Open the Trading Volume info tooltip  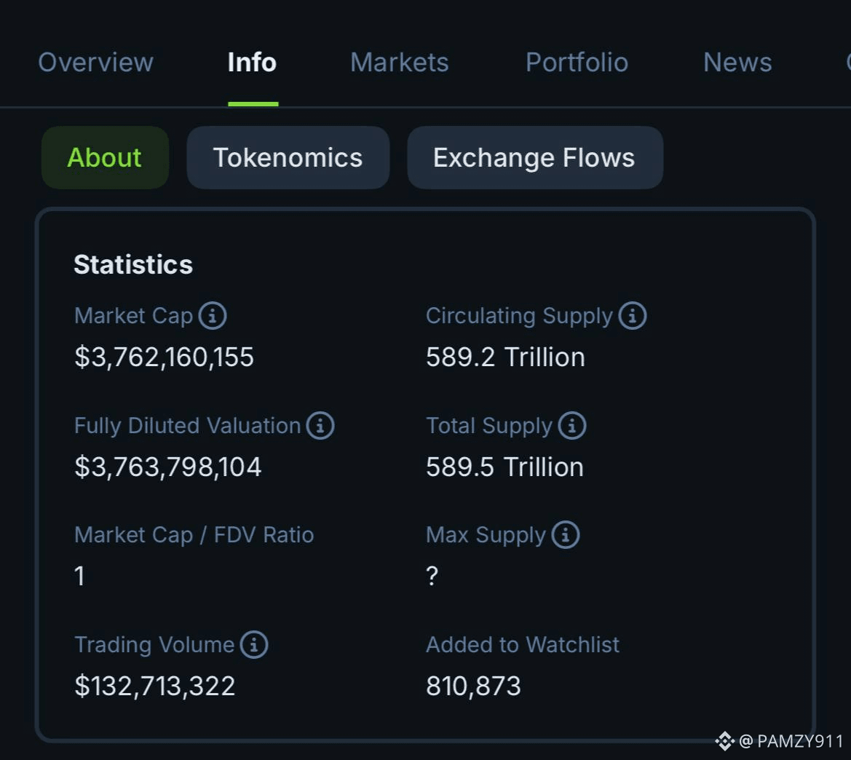click(x=254, y=645)
